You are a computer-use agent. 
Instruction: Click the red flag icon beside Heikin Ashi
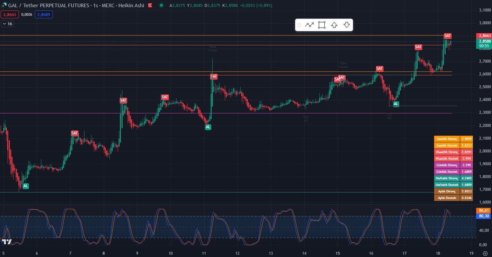coord(149,5)
